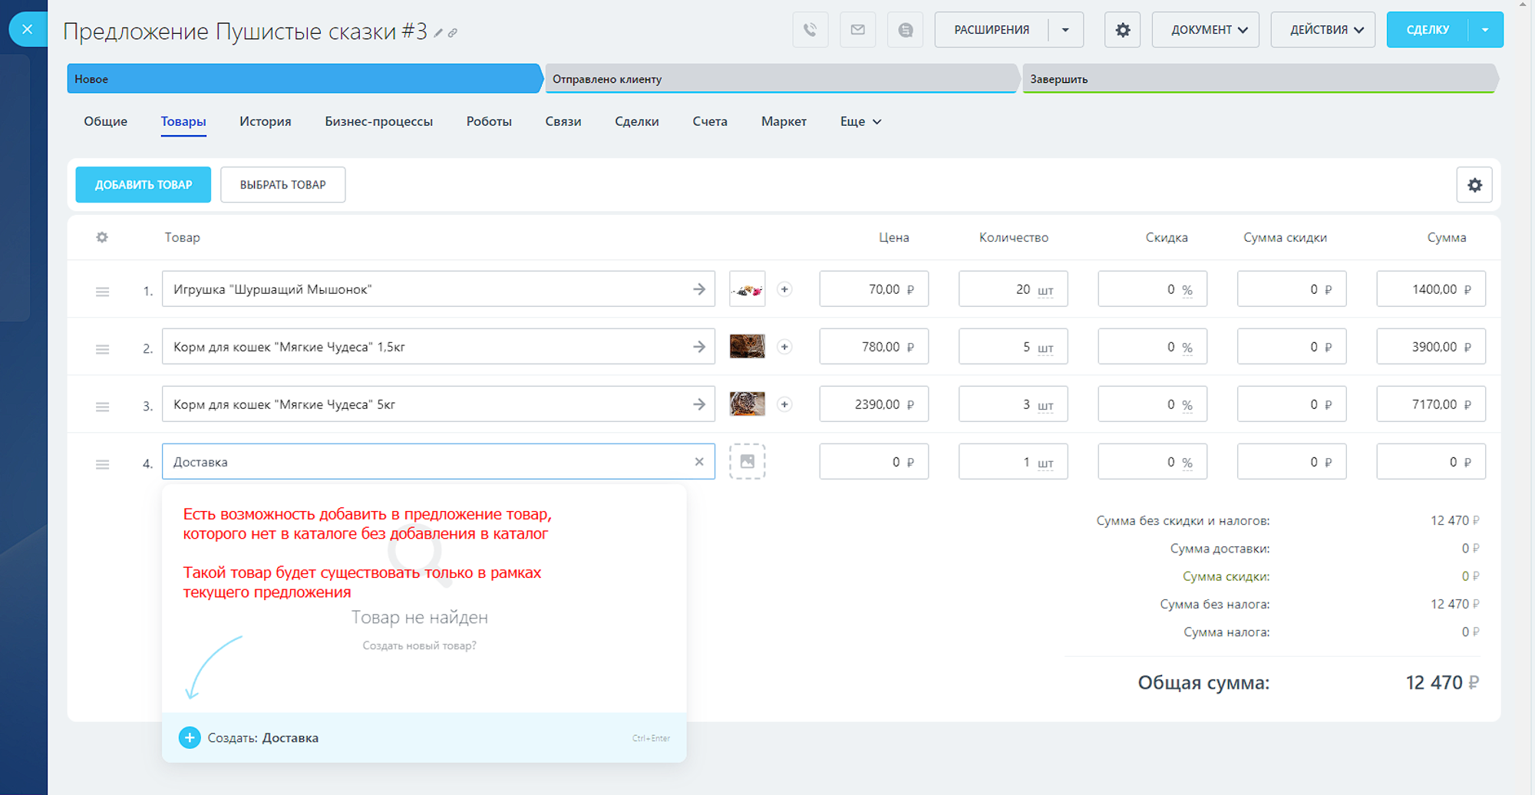Switch to the Общие tab
This screenshot has height=795, width=1535.
click(106, 121)
